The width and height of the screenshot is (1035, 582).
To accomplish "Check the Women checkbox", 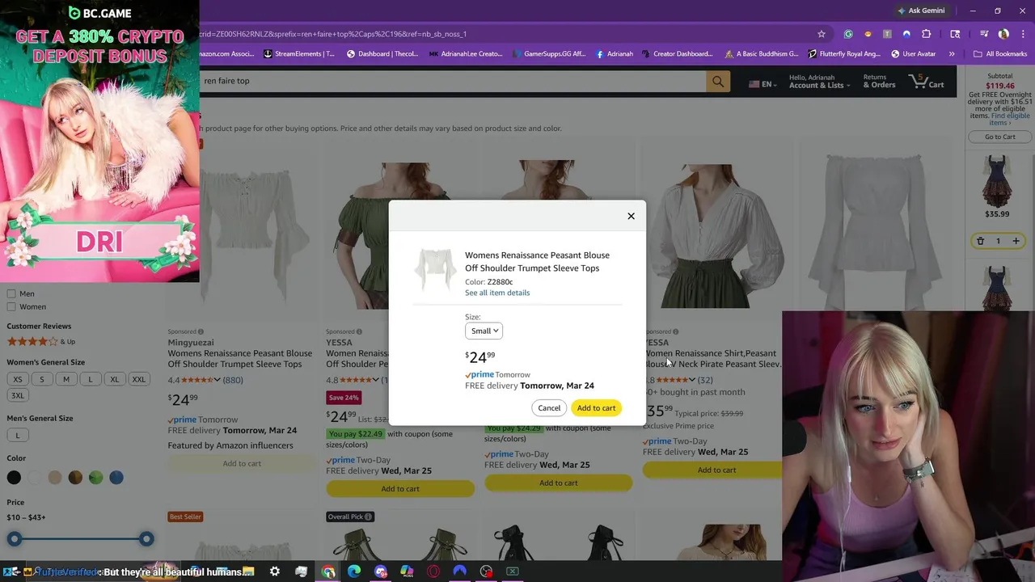I will pos(11,306).
